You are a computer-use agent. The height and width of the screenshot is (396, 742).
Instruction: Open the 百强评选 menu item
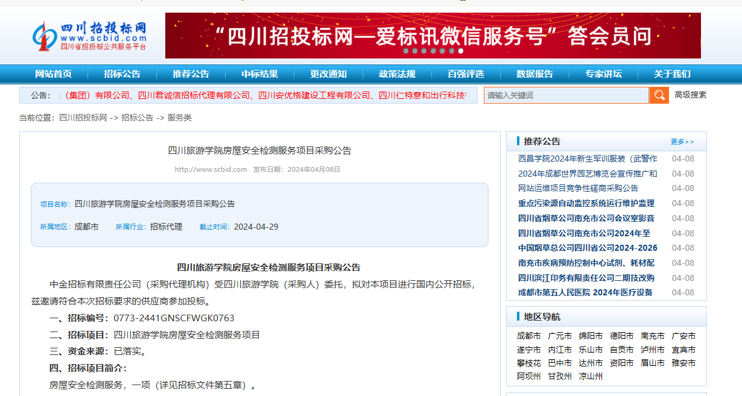point(466,74)
